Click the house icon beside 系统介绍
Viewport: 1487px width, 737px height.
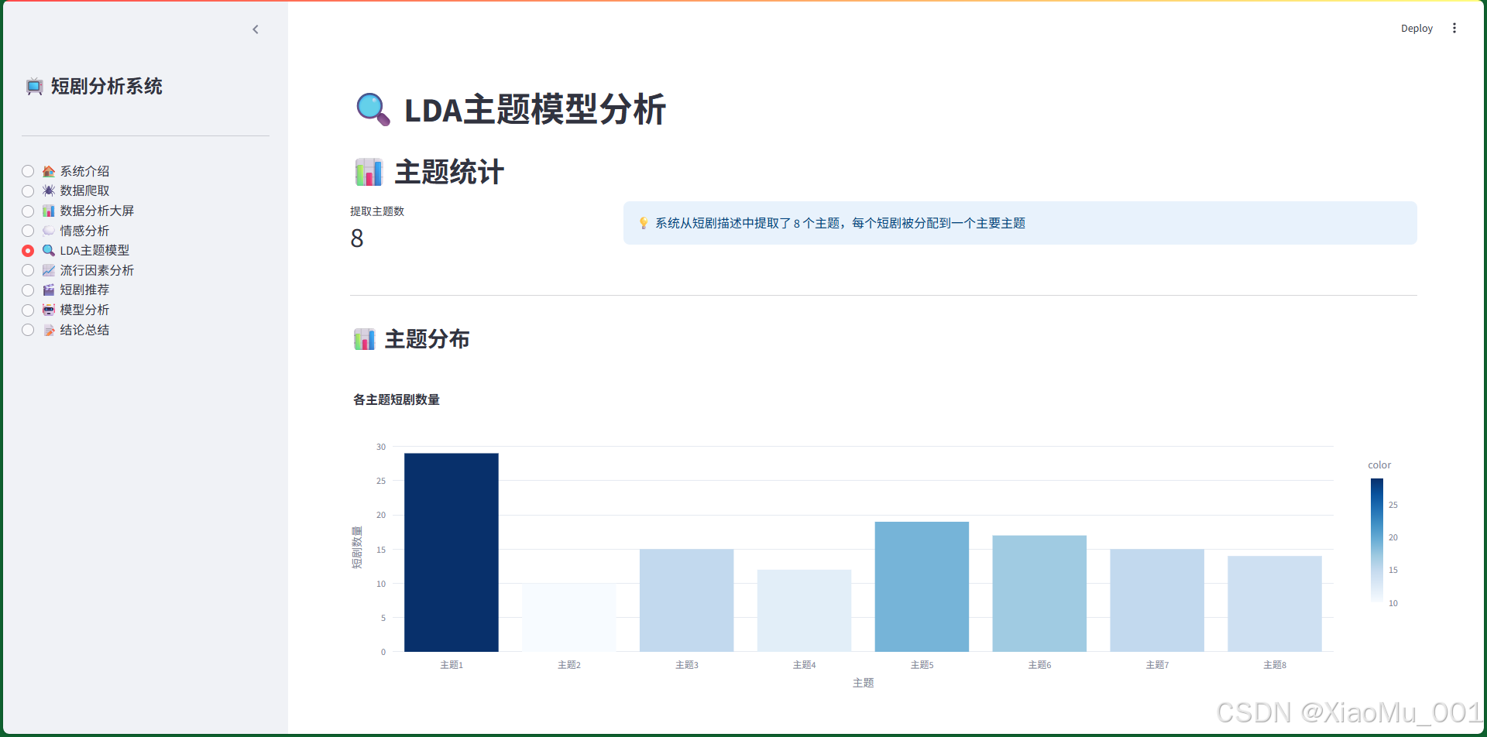48,170
